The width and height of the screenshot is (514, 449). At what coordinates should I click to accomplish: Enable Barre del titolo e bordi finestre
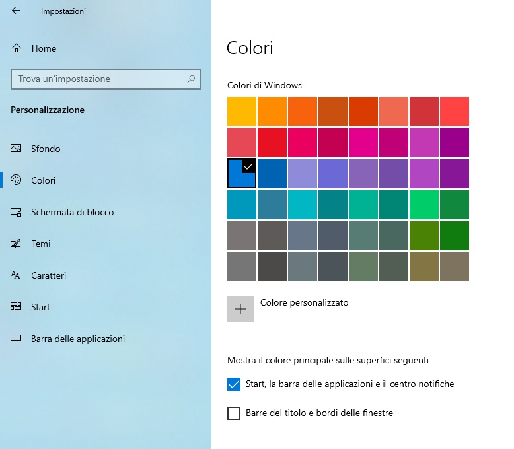point(234,413)
